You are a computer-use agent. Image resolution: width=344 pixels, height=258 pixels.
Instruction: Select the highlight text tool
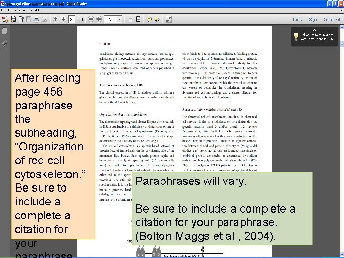(x=157, y=19)
